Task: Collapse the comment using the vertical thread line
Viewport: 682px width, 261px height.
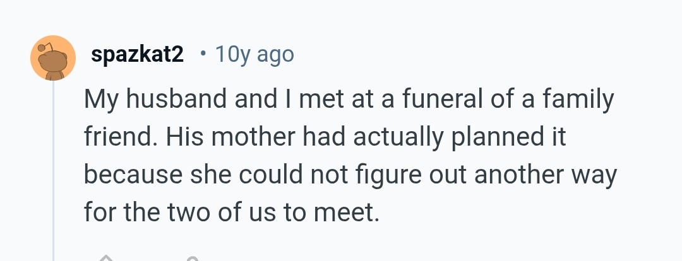Action: click(54, 170)
